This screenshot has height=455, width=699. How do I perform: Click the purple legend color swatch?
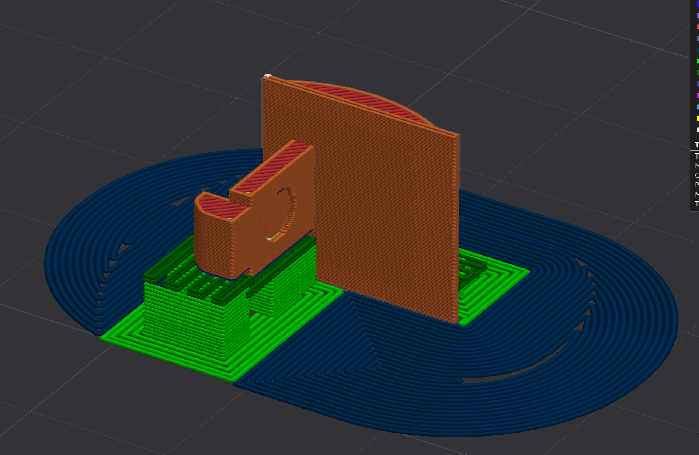pos(698,15)
